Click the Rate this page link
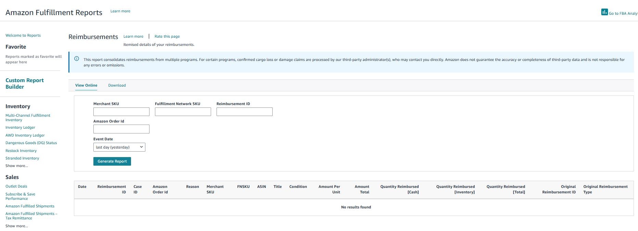Image resolution: width=638 pixels, height=231 pixels. [x=167, y=36]
